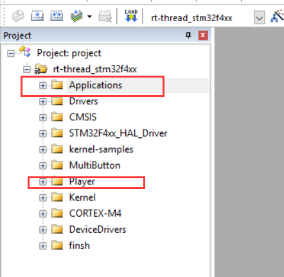Viewport: 284px width, 277px height.
Task: Pin the Project panel
Action: [188, 35]
